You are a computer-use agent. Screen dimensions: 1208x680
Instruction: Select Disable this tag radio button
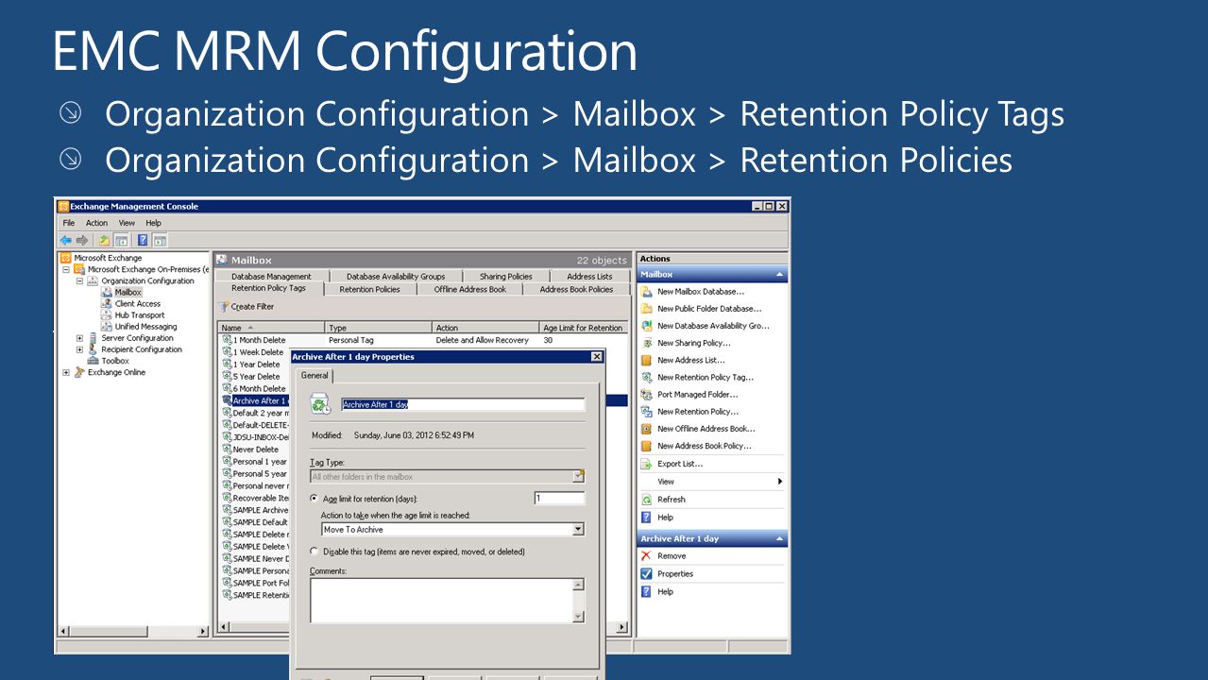coord(315,552)
